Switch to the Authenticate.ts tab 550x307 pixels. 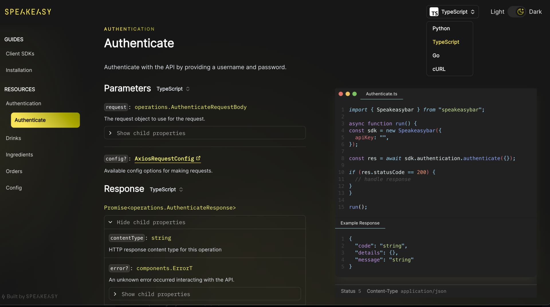[x=382, y=94]
